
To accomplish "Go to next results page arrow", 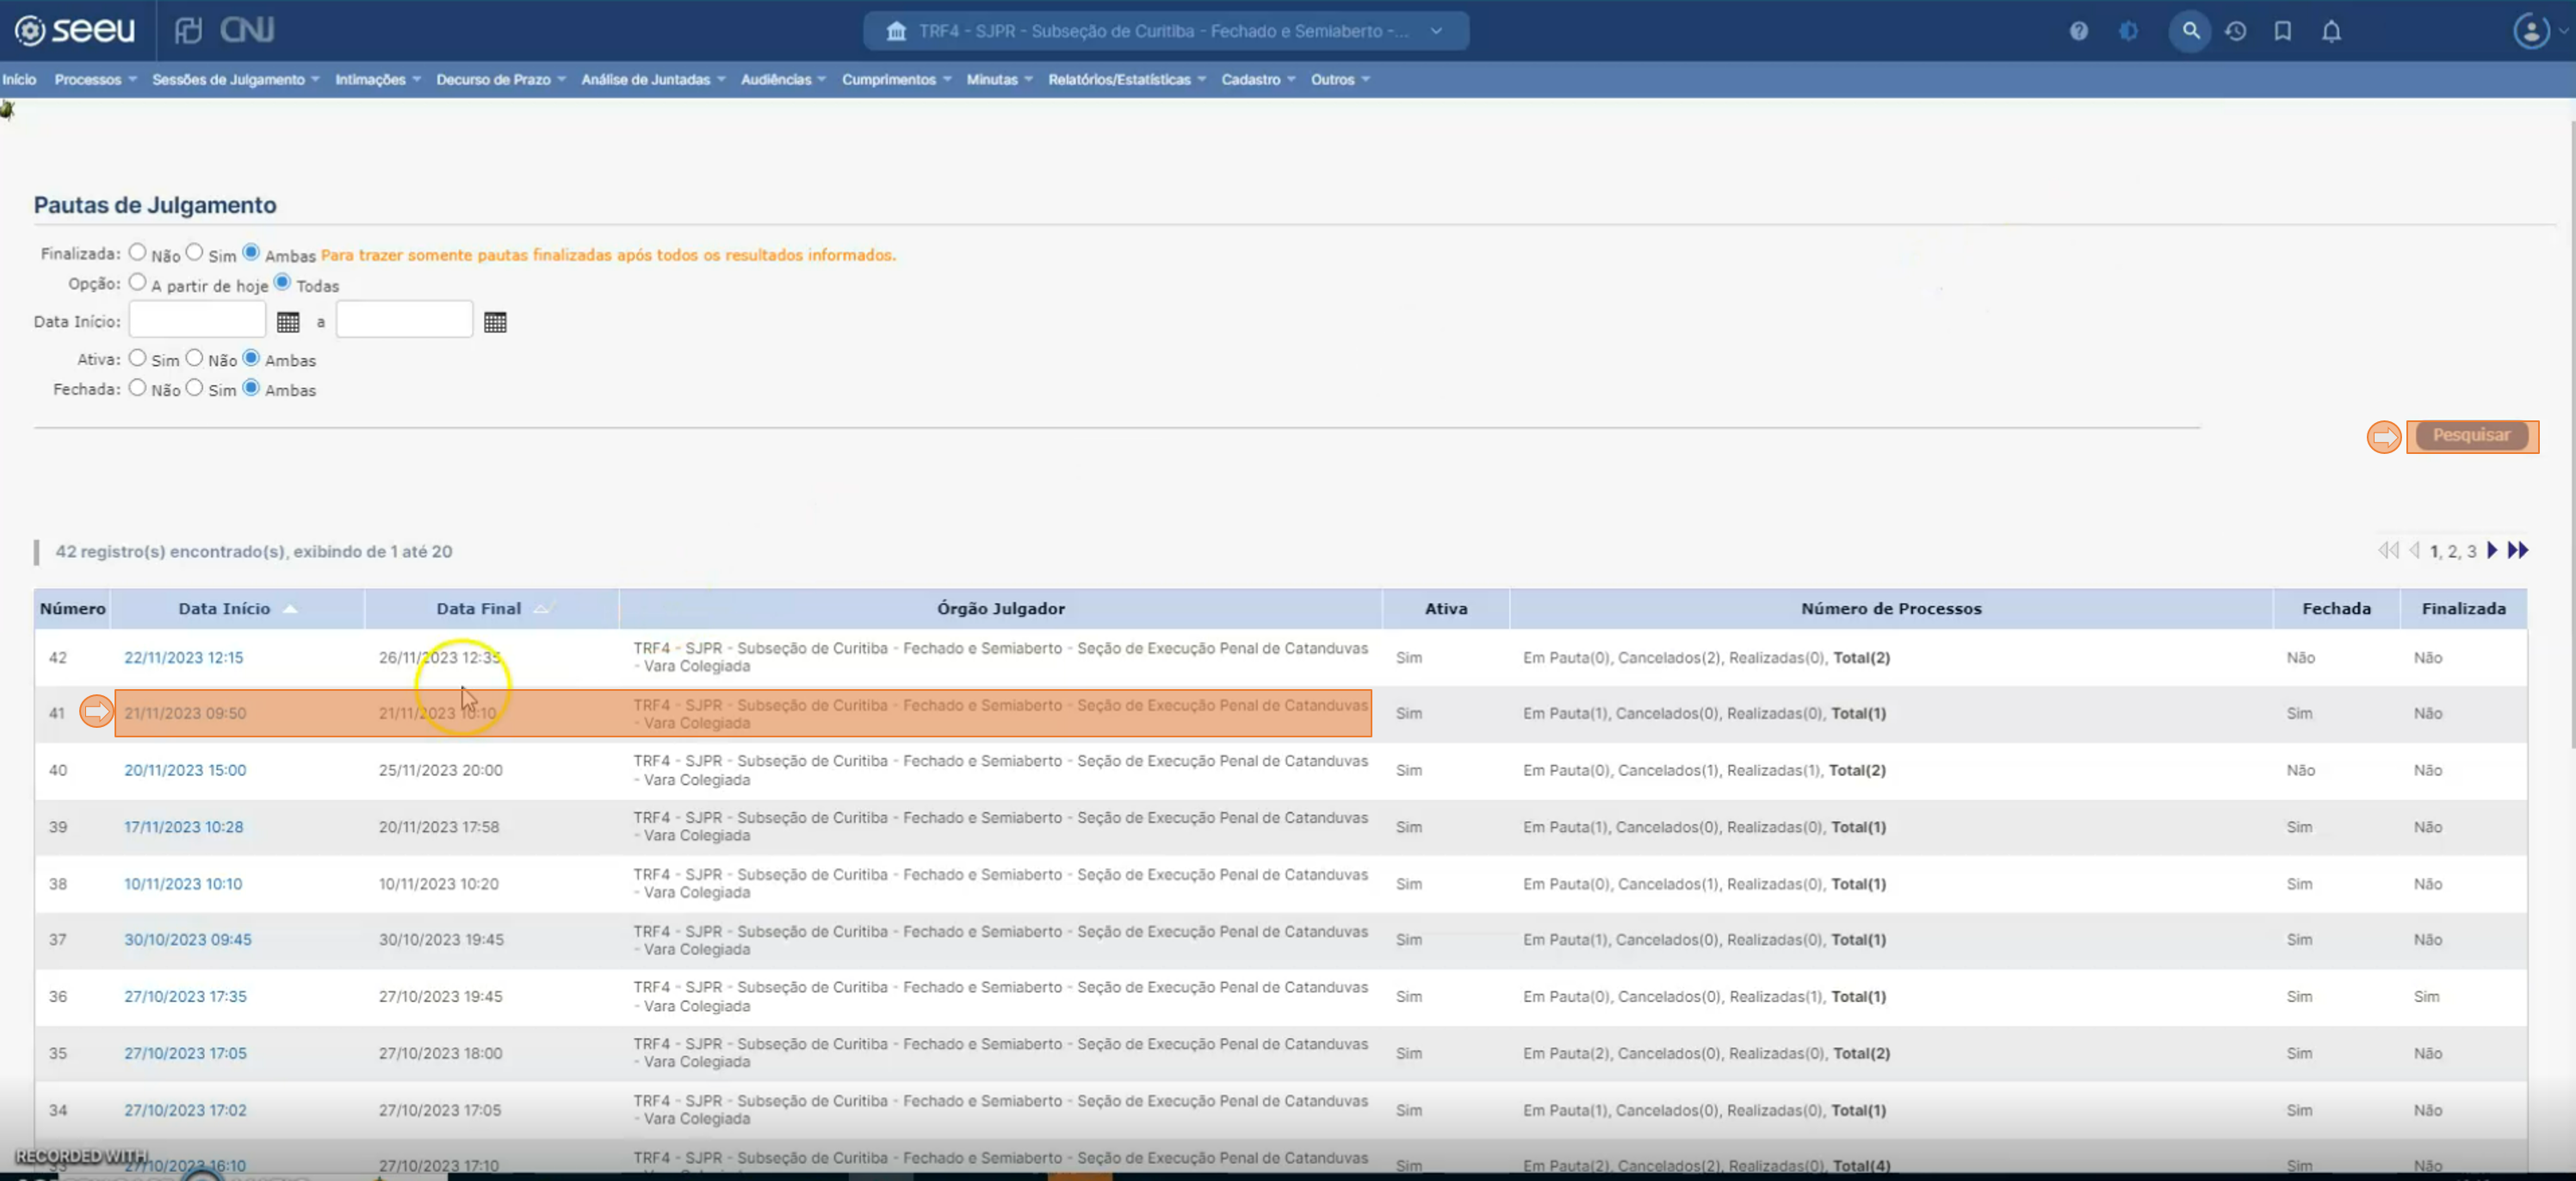I will pos(2492,550).
